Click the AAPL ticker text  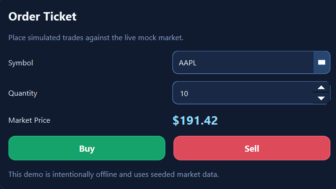(187, 63)
